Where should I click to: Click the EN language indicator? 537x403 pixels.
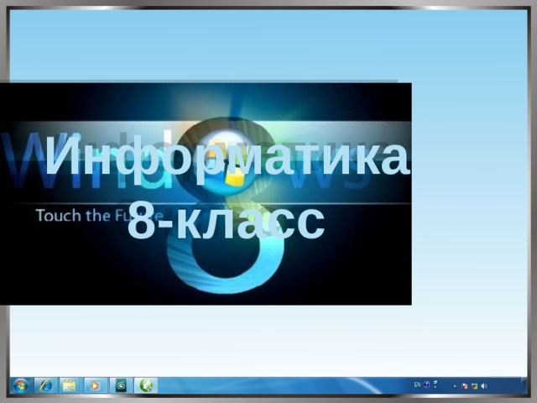click(x=417, y=385)
